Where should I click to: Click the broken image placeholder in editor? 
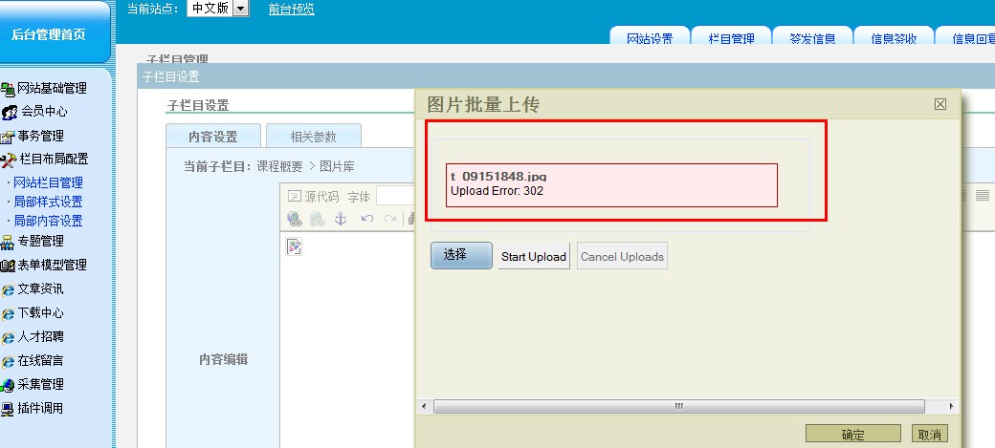pos(295,246)
